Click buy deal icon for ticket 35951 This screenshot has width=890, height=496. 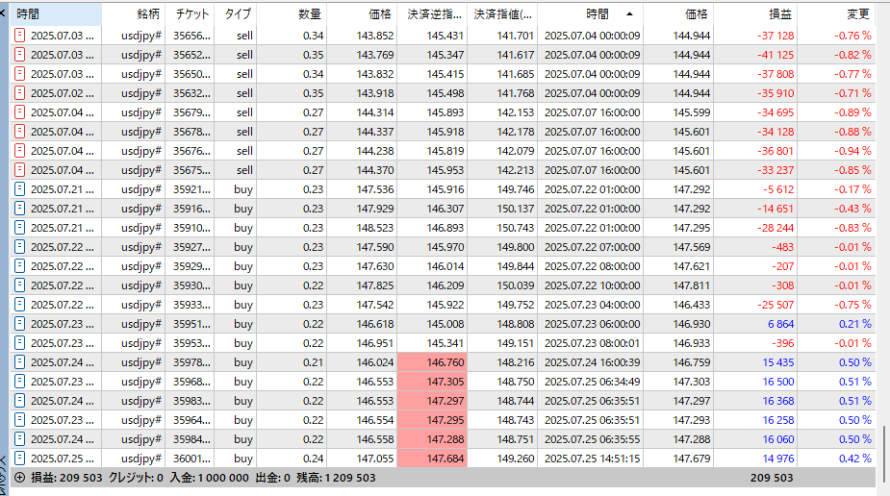(x=19, y=324)
